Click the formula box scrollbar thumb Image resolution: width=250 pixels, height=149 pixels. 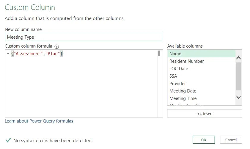coord(159,54)
